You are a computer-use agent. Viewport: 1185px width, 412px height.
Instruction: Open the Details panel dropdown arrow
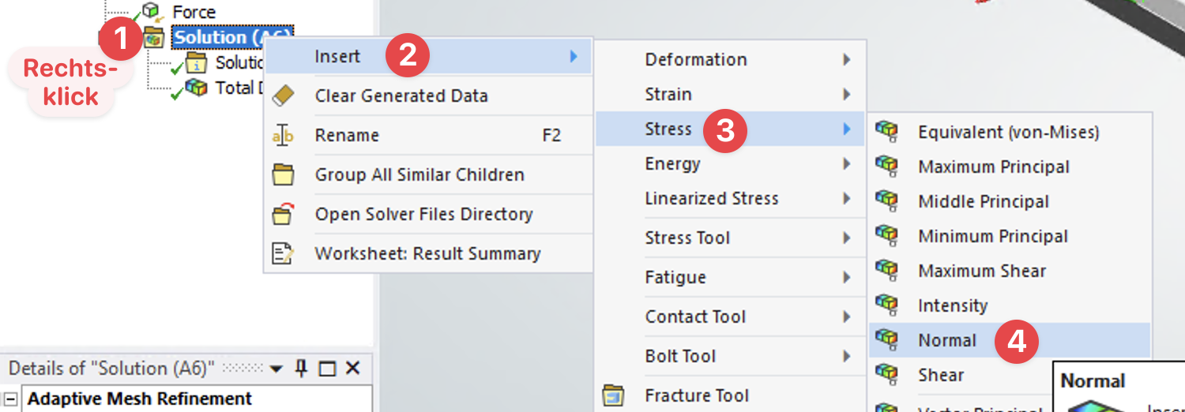[x=276, y=369]
